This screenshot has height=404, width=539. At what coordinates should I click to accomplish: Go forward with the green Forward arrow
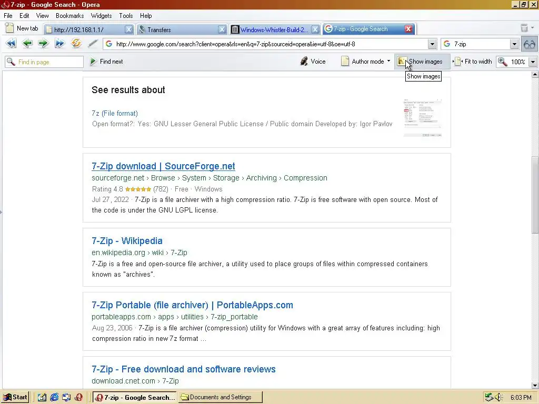43,44
